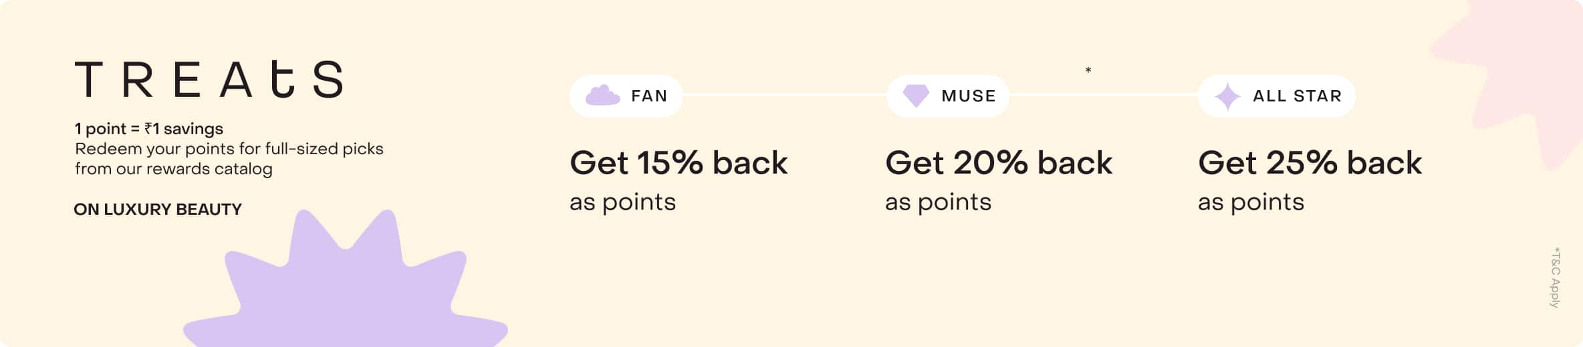Select the MUSE tier pill
This screenshot has width=1583, height=347.
coord(947,95)
